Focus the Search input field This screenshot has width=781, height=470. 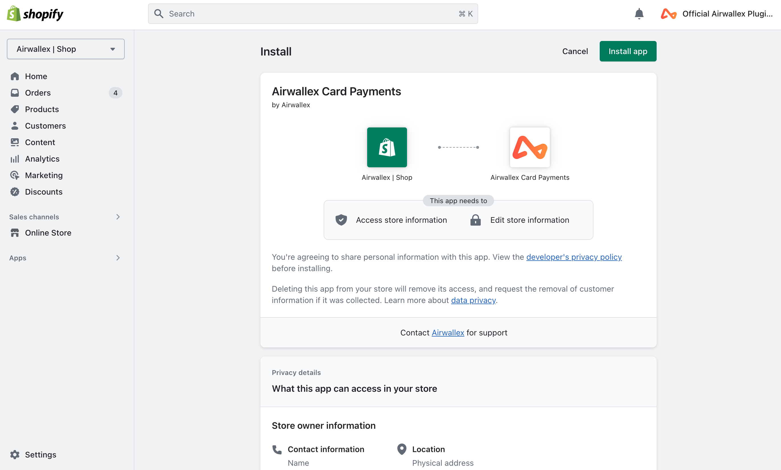click(313, 14)
